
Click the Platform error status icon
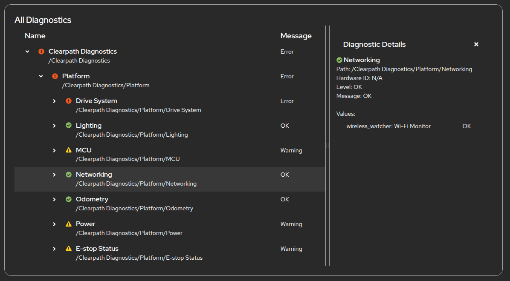(55, 76)
